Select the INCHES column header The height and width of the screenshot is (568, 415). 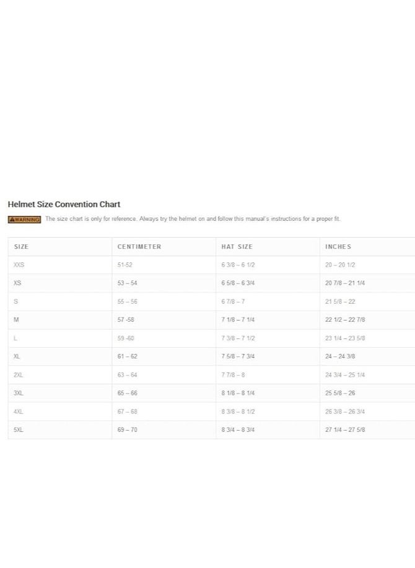[367, 247]
